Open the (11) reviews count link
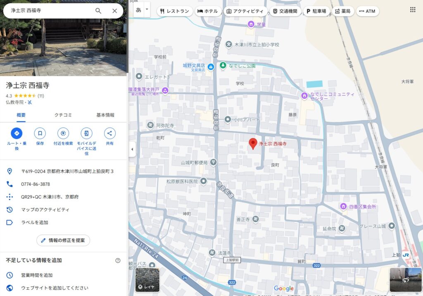The height and width of the screenshot is (296, 423). click(x=41, y=96)
